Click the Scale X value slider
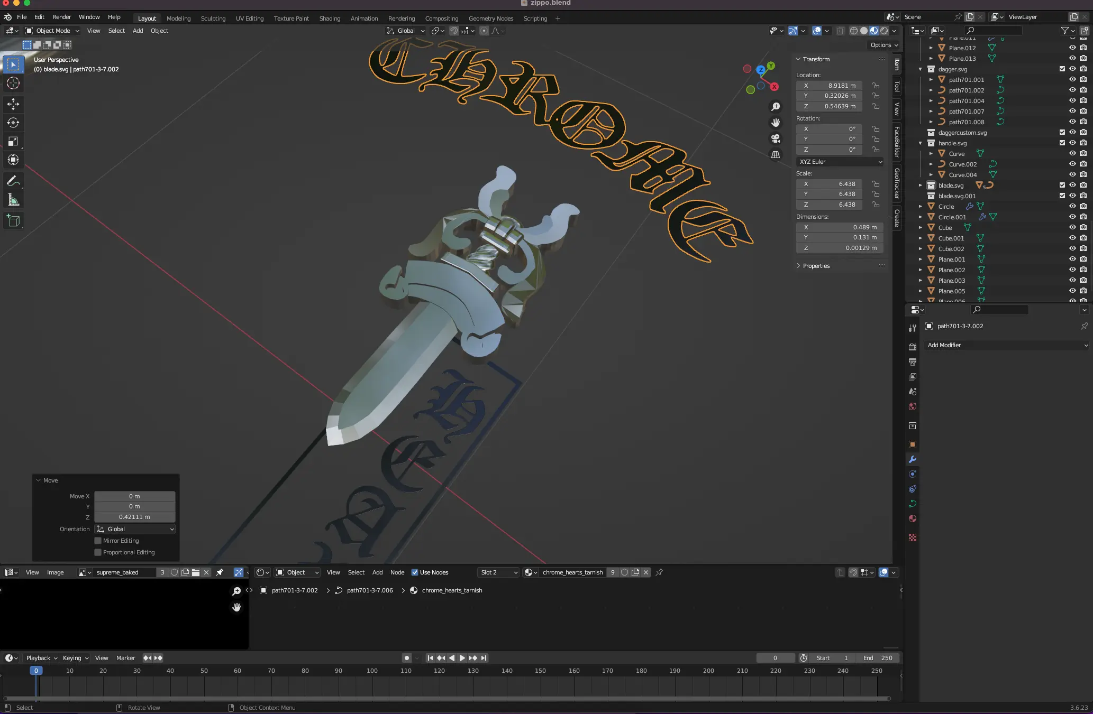This screenshot has width=1093, height=714. pos(830,184)
